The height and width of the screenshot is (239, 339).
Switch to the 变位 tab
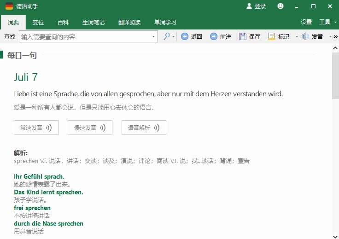tap(38, 22)
